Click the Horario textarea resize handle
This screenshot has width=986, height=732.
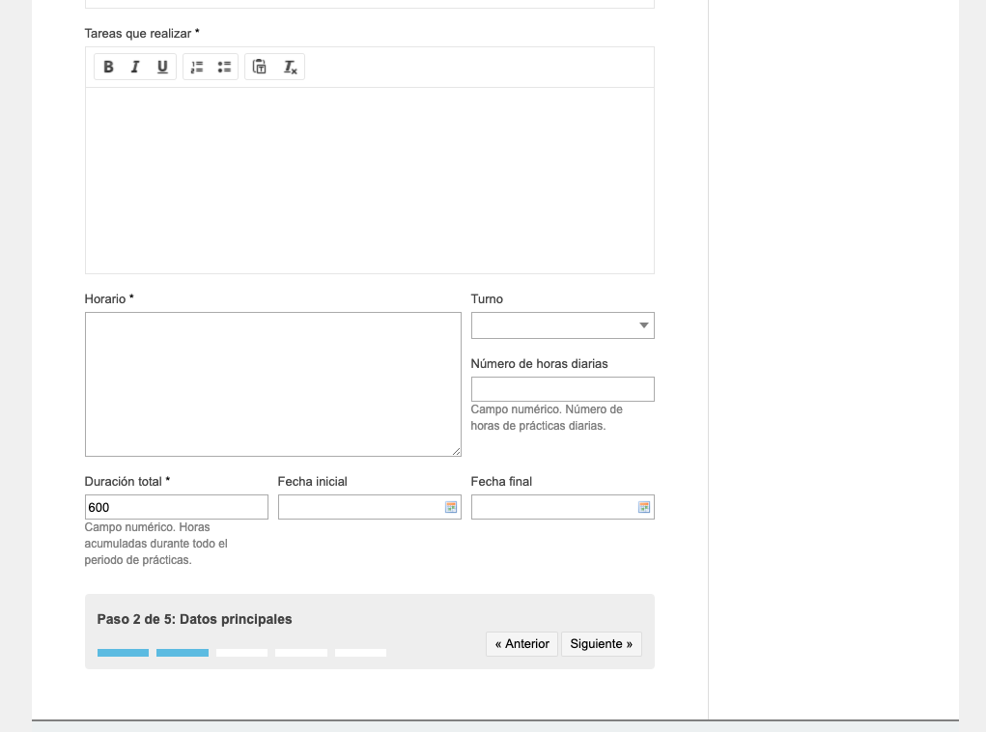[456, 451]
